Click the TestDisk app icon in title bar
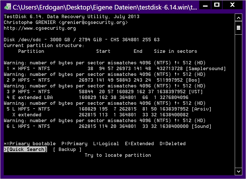The image size is (246, 179). pos(8,7)
